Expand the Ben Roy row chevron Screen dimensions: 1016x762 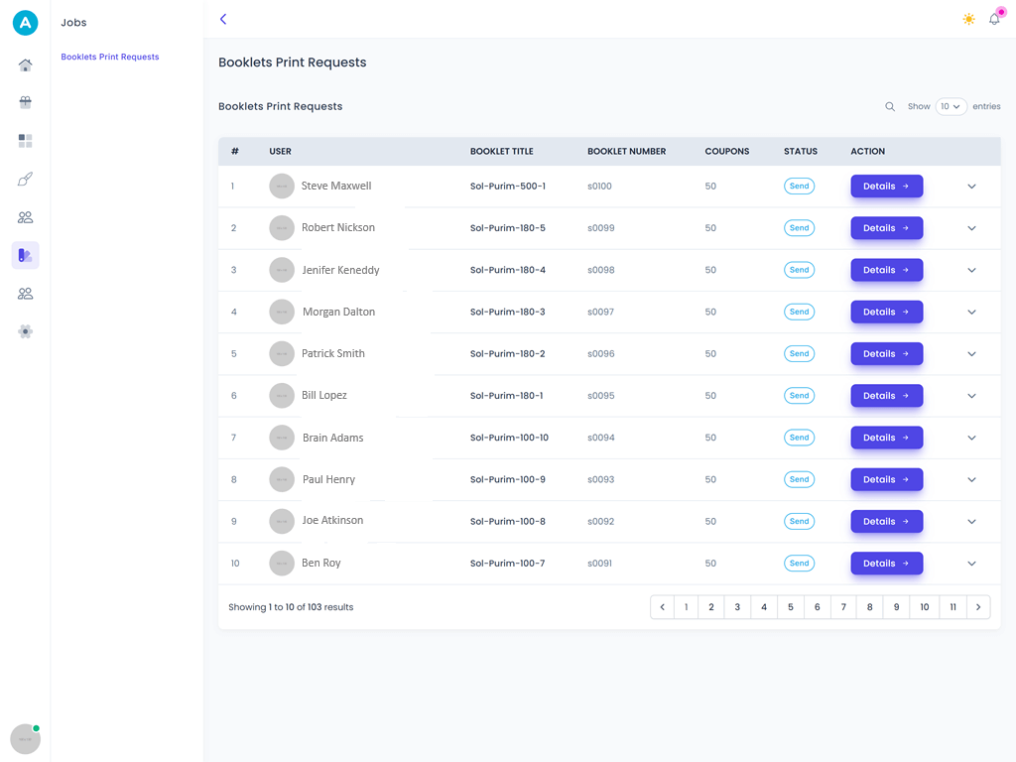click(971, 564)
